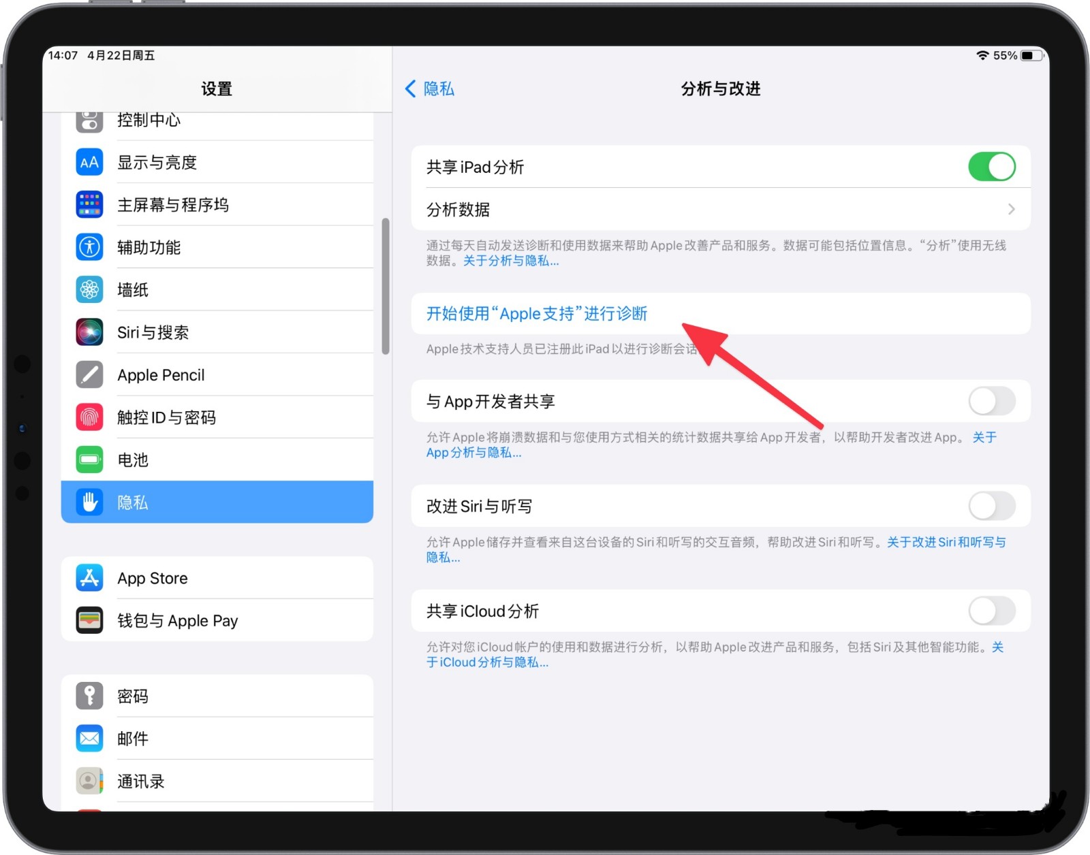This screenshot has height=855, width=1090.
Task: Turn off the 共享iPad分析 switch
Action: (x=991, y=167)
